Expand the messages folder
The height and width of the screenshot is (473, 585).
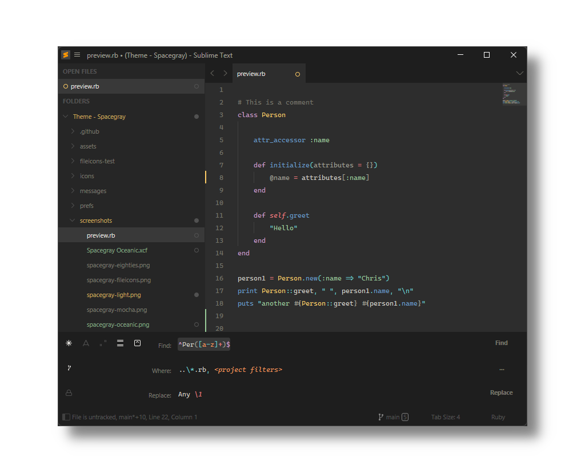(73, 191)
